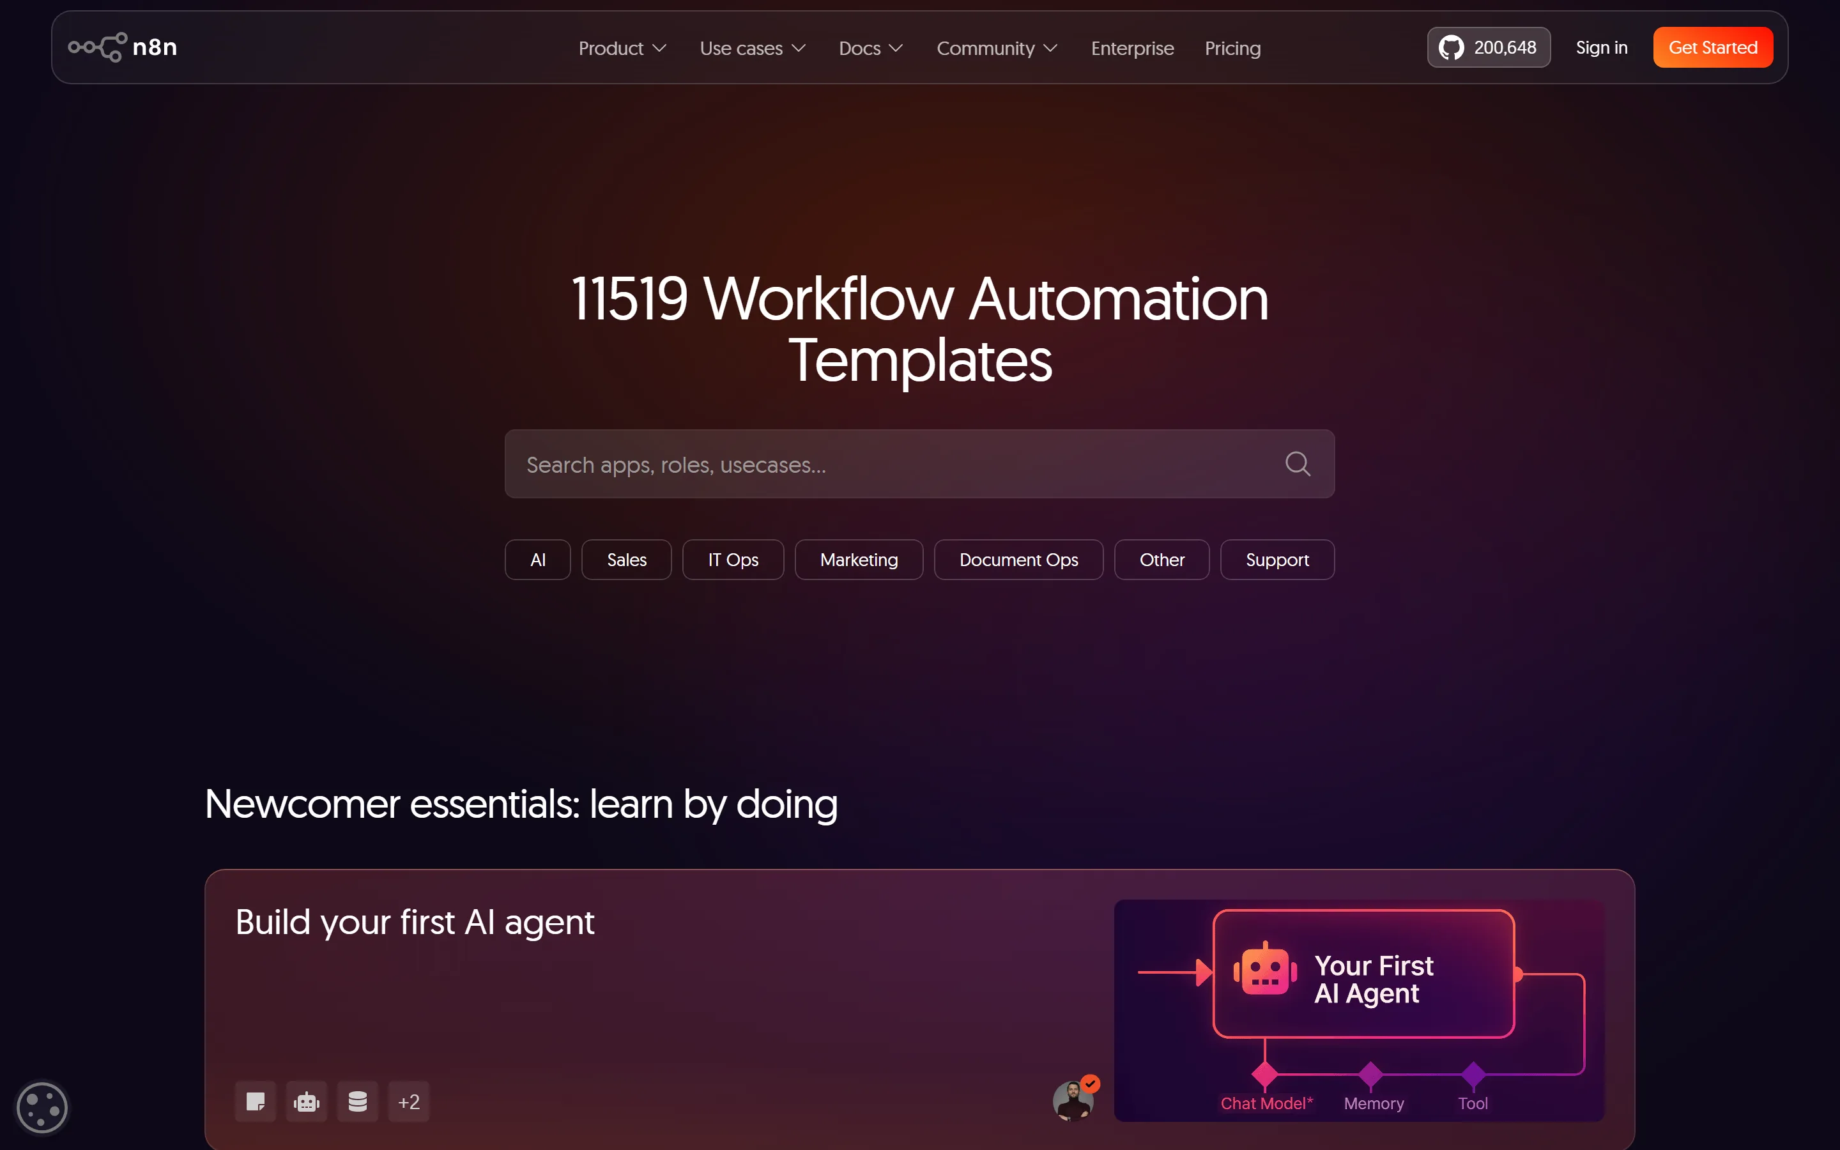Image resolution: width=1840 pixels, height=1150 pixels.
Task: Open the cookie preferences icon
Action: click(42, 1107)
